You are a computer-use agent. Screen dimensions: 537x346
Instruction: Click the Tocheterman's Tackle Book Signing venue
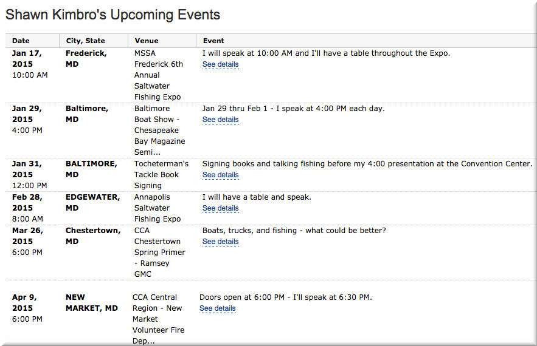(161, 175)
